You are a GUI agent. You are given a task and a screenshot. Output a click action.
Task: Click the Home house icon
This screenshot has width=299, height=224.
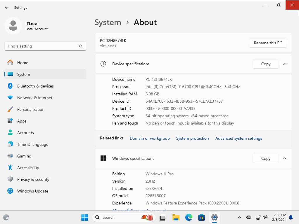click(x=10, y=63)
